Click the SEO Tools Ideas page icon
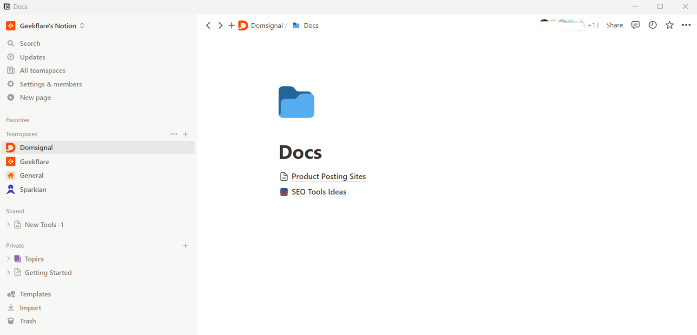Viewport: 697px width, 335px height. tap(284, 192)
